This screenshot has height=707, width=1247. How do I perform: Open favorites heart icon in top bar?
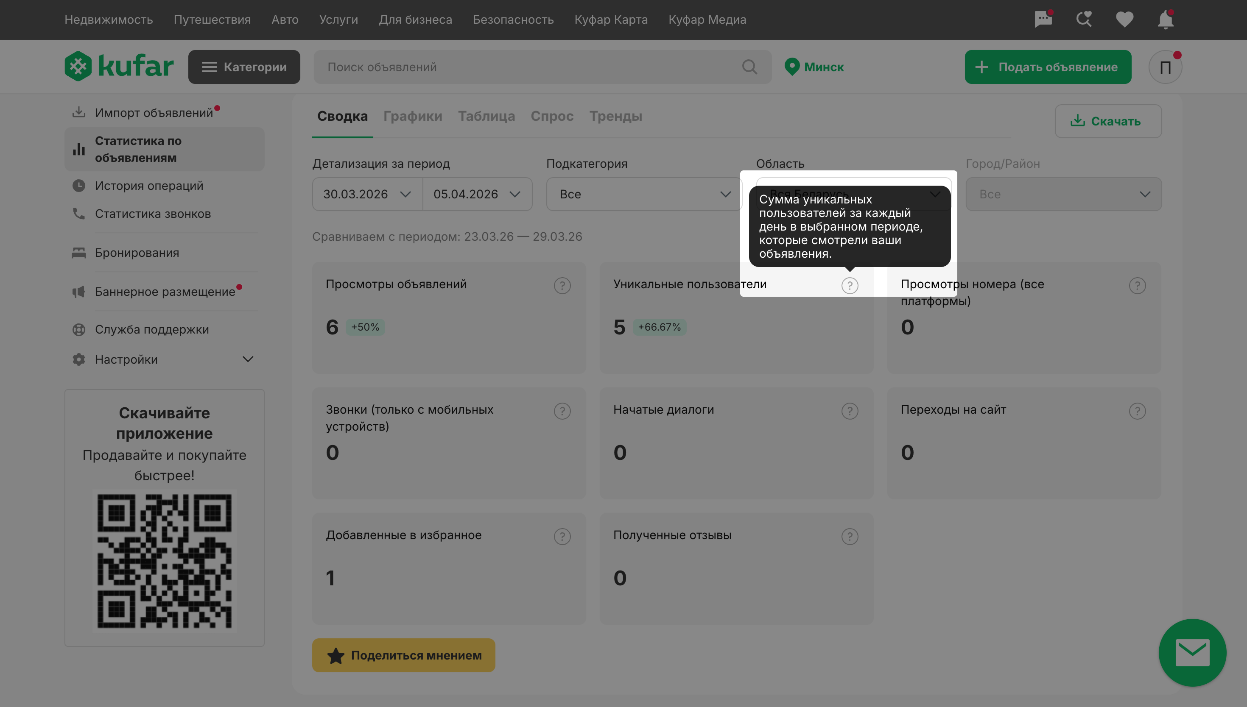pos(1124,19)
